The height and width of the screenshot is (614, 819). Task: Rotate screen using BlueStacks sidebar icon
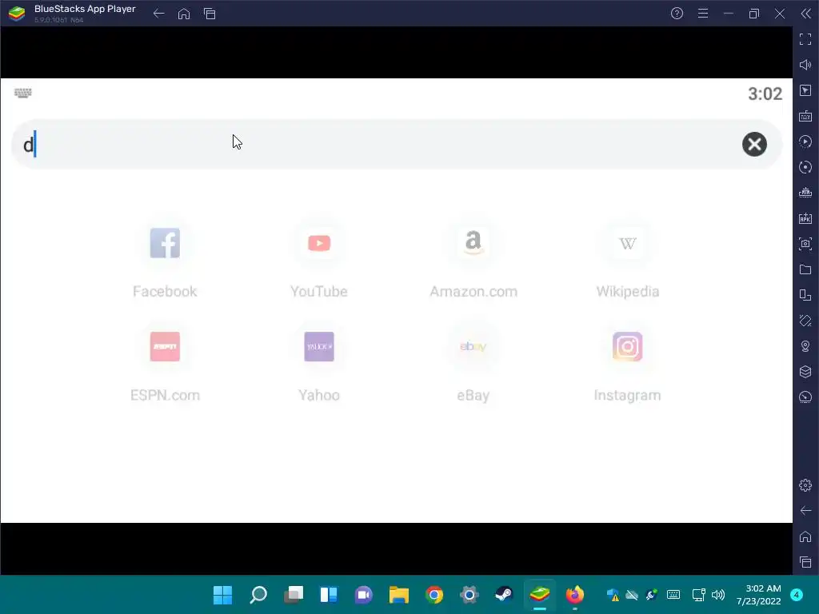tap(805, 295)
